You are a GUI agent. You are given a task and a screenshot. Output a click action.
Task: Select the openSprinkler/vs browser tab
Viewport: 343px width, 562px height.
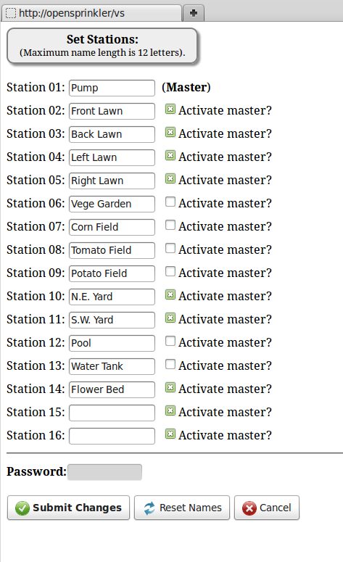coord(91,13)
